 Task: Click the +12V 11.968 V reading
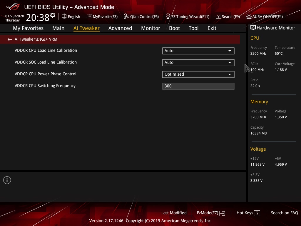point(257,164)
